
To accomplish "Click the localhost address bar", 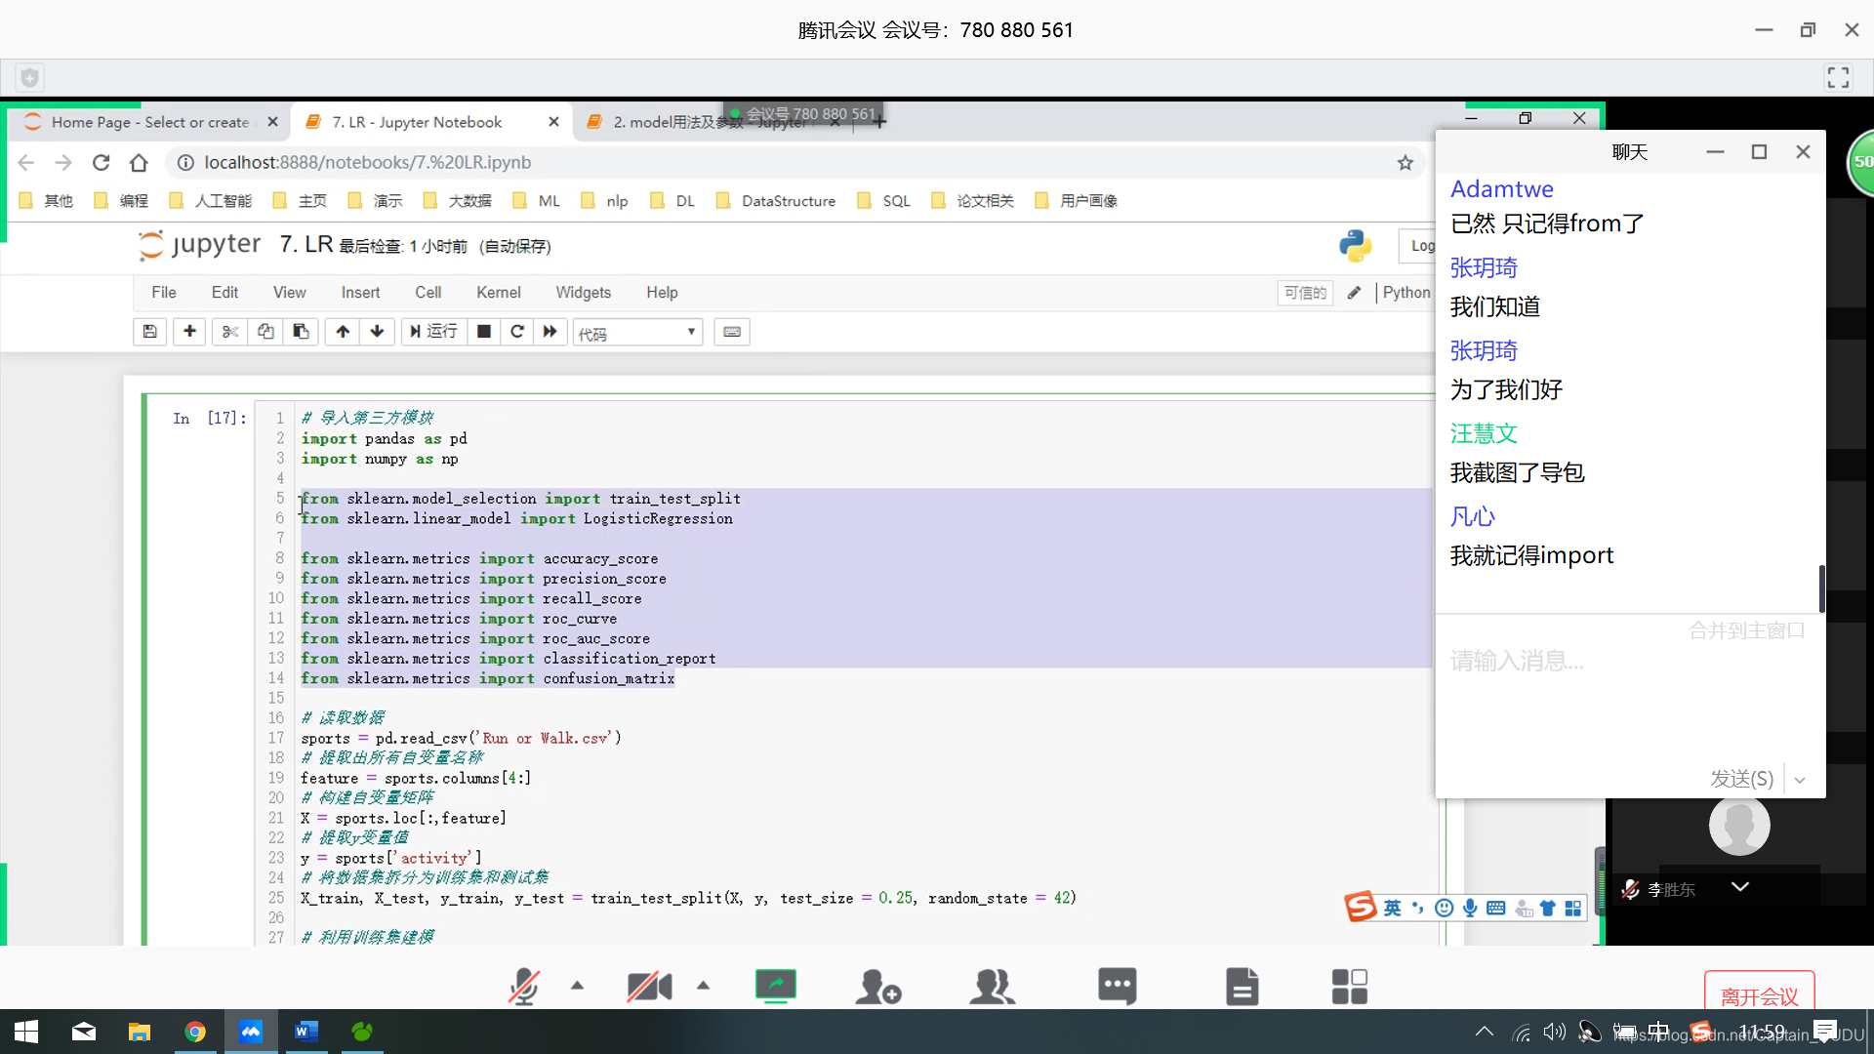I will [x=781, y=163].
